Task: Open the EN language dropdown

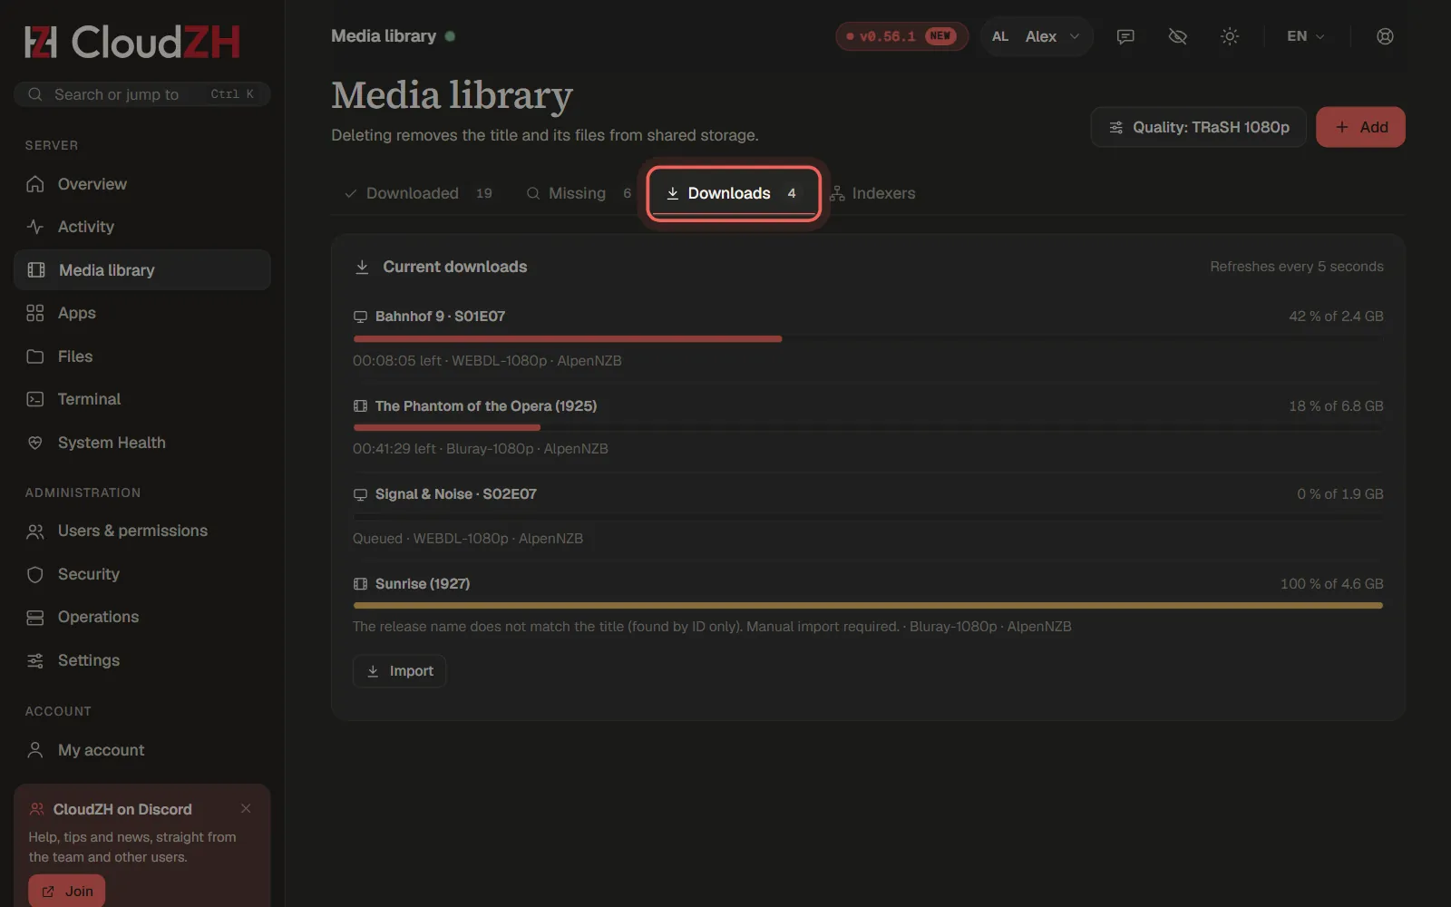Action: tap(1306, 36)
